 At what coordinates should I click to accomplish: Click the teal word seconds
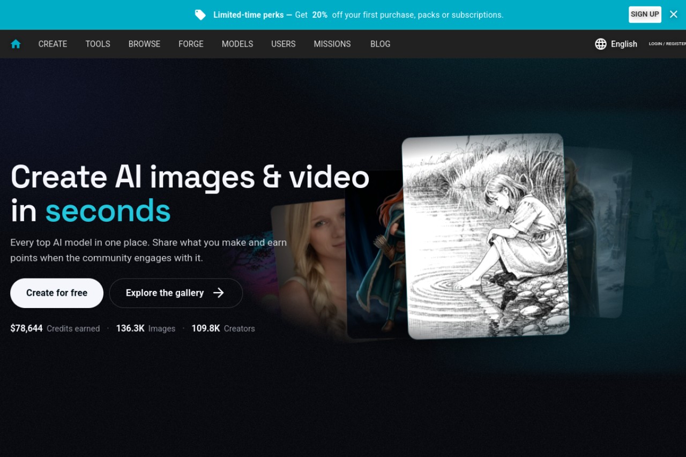pyautogui.click(x=108, y=211)
